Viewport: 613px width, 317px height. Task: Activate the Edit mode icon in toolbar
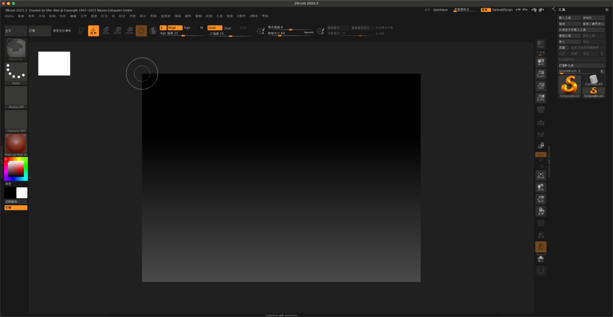tap(81, 31)
